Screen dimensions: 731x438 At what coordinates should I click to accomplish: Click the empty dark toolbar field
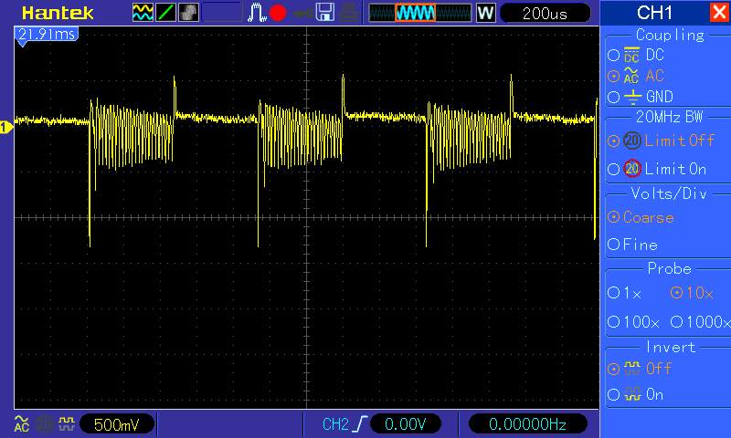coord(222,13)
